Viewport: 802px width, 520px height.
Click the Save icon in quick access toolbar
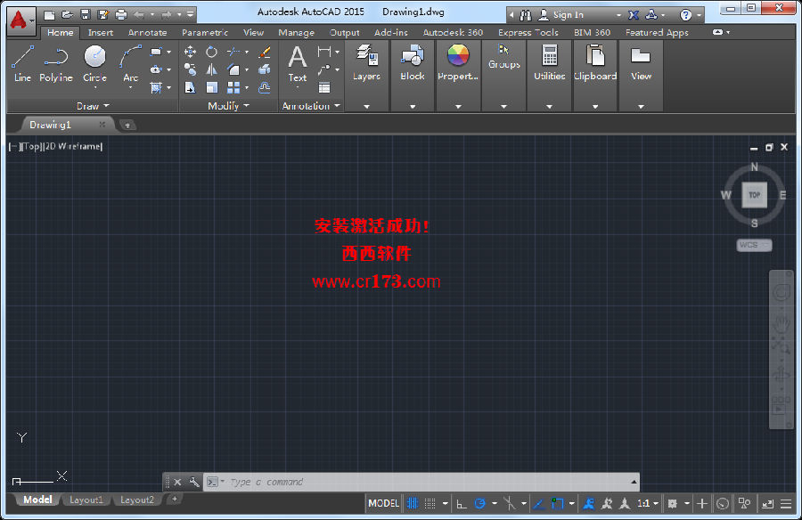point(86,15)
